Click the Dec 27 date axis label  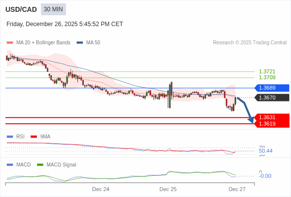(237, 189)
